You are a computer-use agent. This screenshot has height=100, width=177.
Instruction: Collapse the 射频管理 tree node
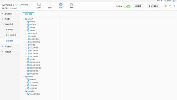24,77
